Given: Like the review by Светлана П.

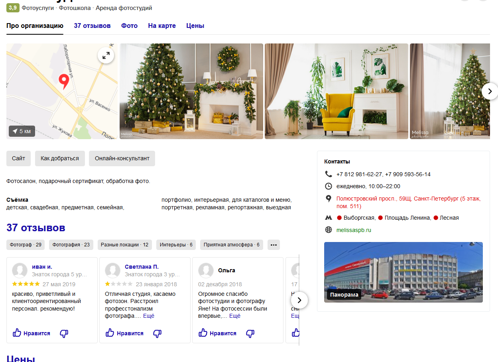Looking at the screenshot, I should 124,333.
